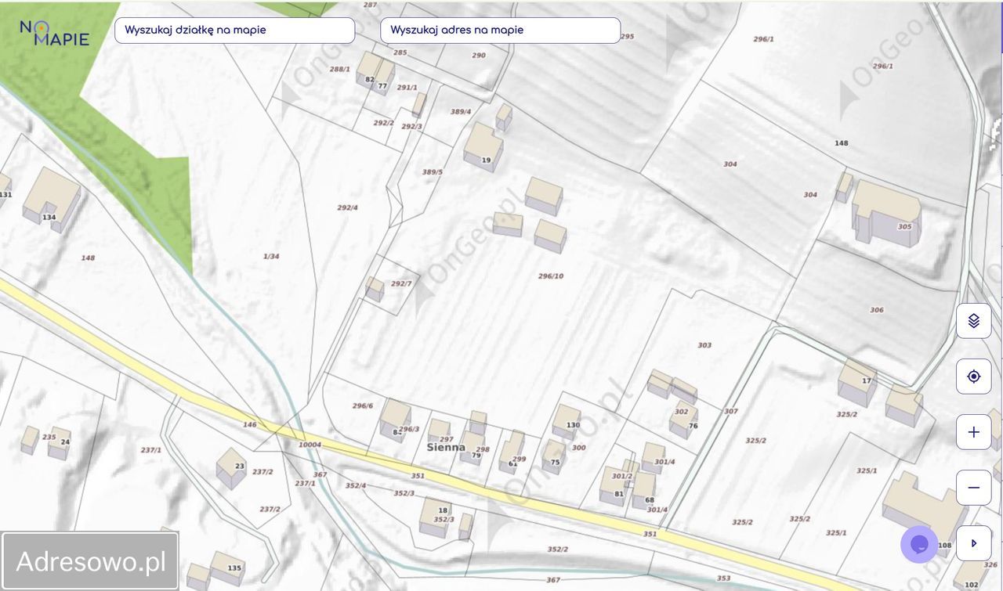Click the Sienna place label
The width and height of the screenshot is (1003, 591).
point(446,448)
